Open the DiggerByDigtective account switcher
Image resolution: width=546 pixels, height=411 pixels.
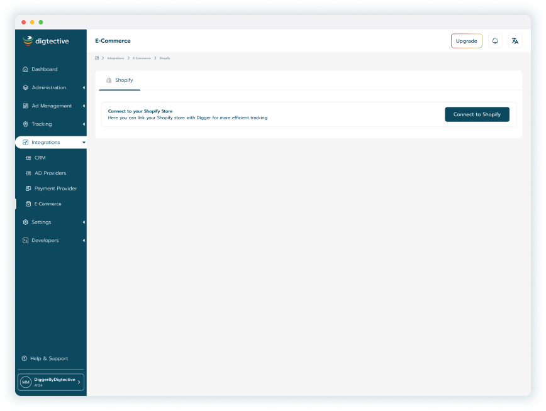point(51,382)
